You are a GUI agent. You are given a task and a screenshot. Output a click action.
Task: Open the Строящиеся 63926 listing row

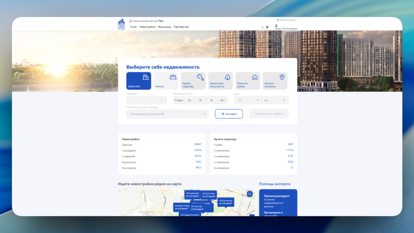(x=162, y=151)
